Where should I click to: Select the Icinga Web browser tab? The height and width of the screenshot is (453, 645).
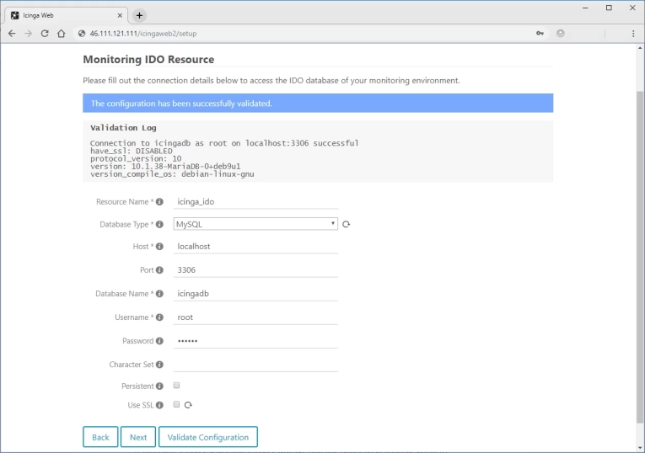click(63, 15)
